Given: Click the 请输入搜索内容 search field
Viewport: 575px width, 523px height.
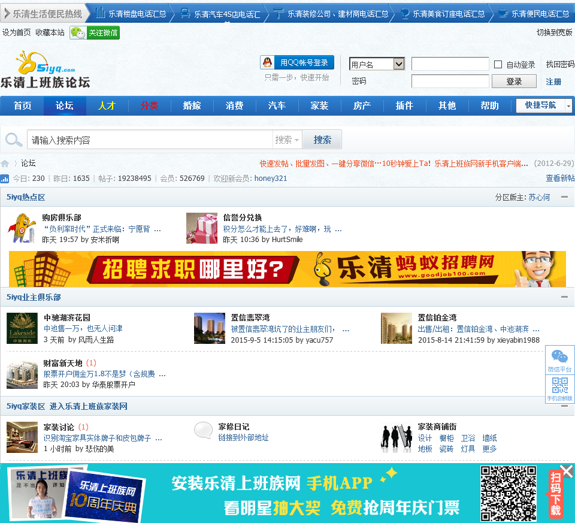Looking at the screenshot, I should coord(150,140).
